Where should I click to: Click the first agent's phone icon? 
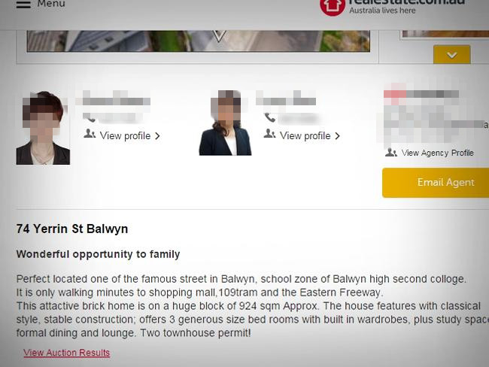tap(90, 118)
